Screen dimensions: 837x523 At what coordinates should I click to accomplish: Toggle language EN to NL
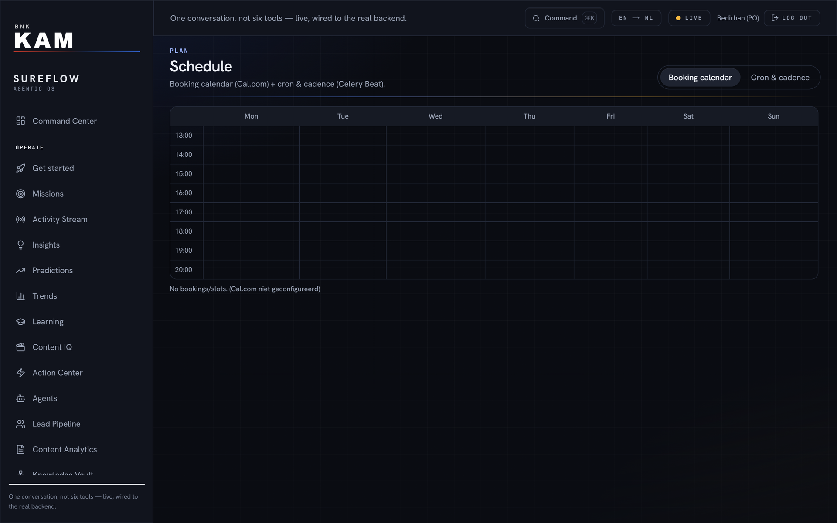(636, 18)
